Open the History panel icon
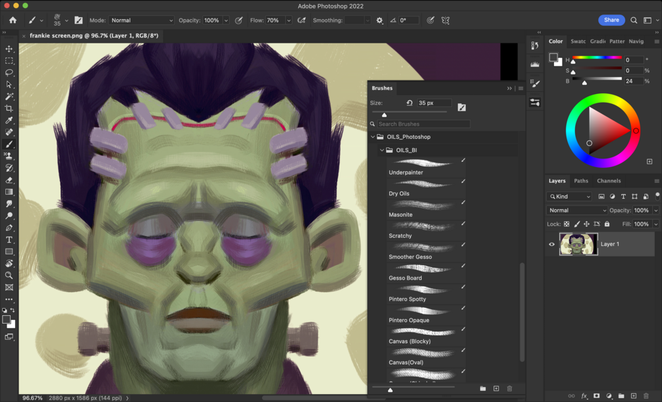This screenshot has height=402, width=662. click(535, 45)
